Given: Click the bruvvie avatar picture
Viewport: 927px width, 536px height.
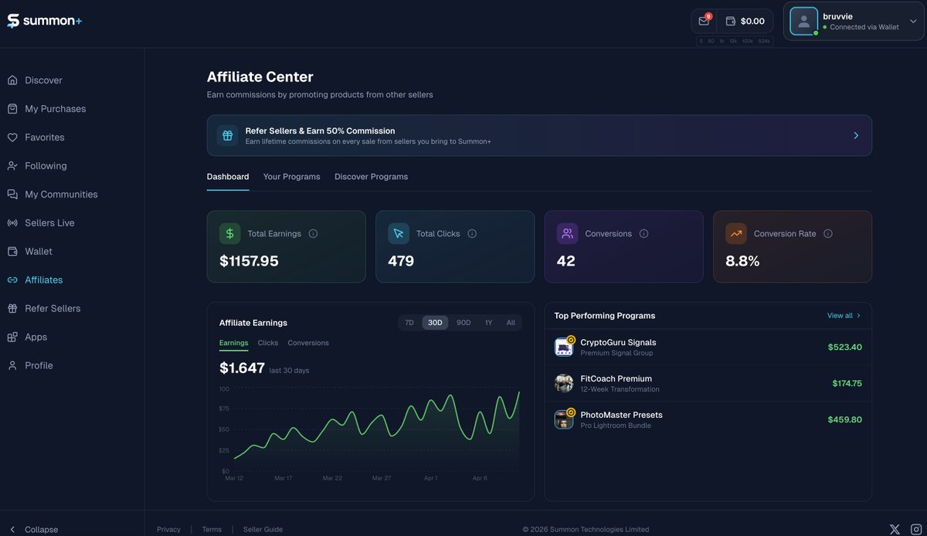Looking at the screenshot, I should pyautogui.click(x=804, y=22).
